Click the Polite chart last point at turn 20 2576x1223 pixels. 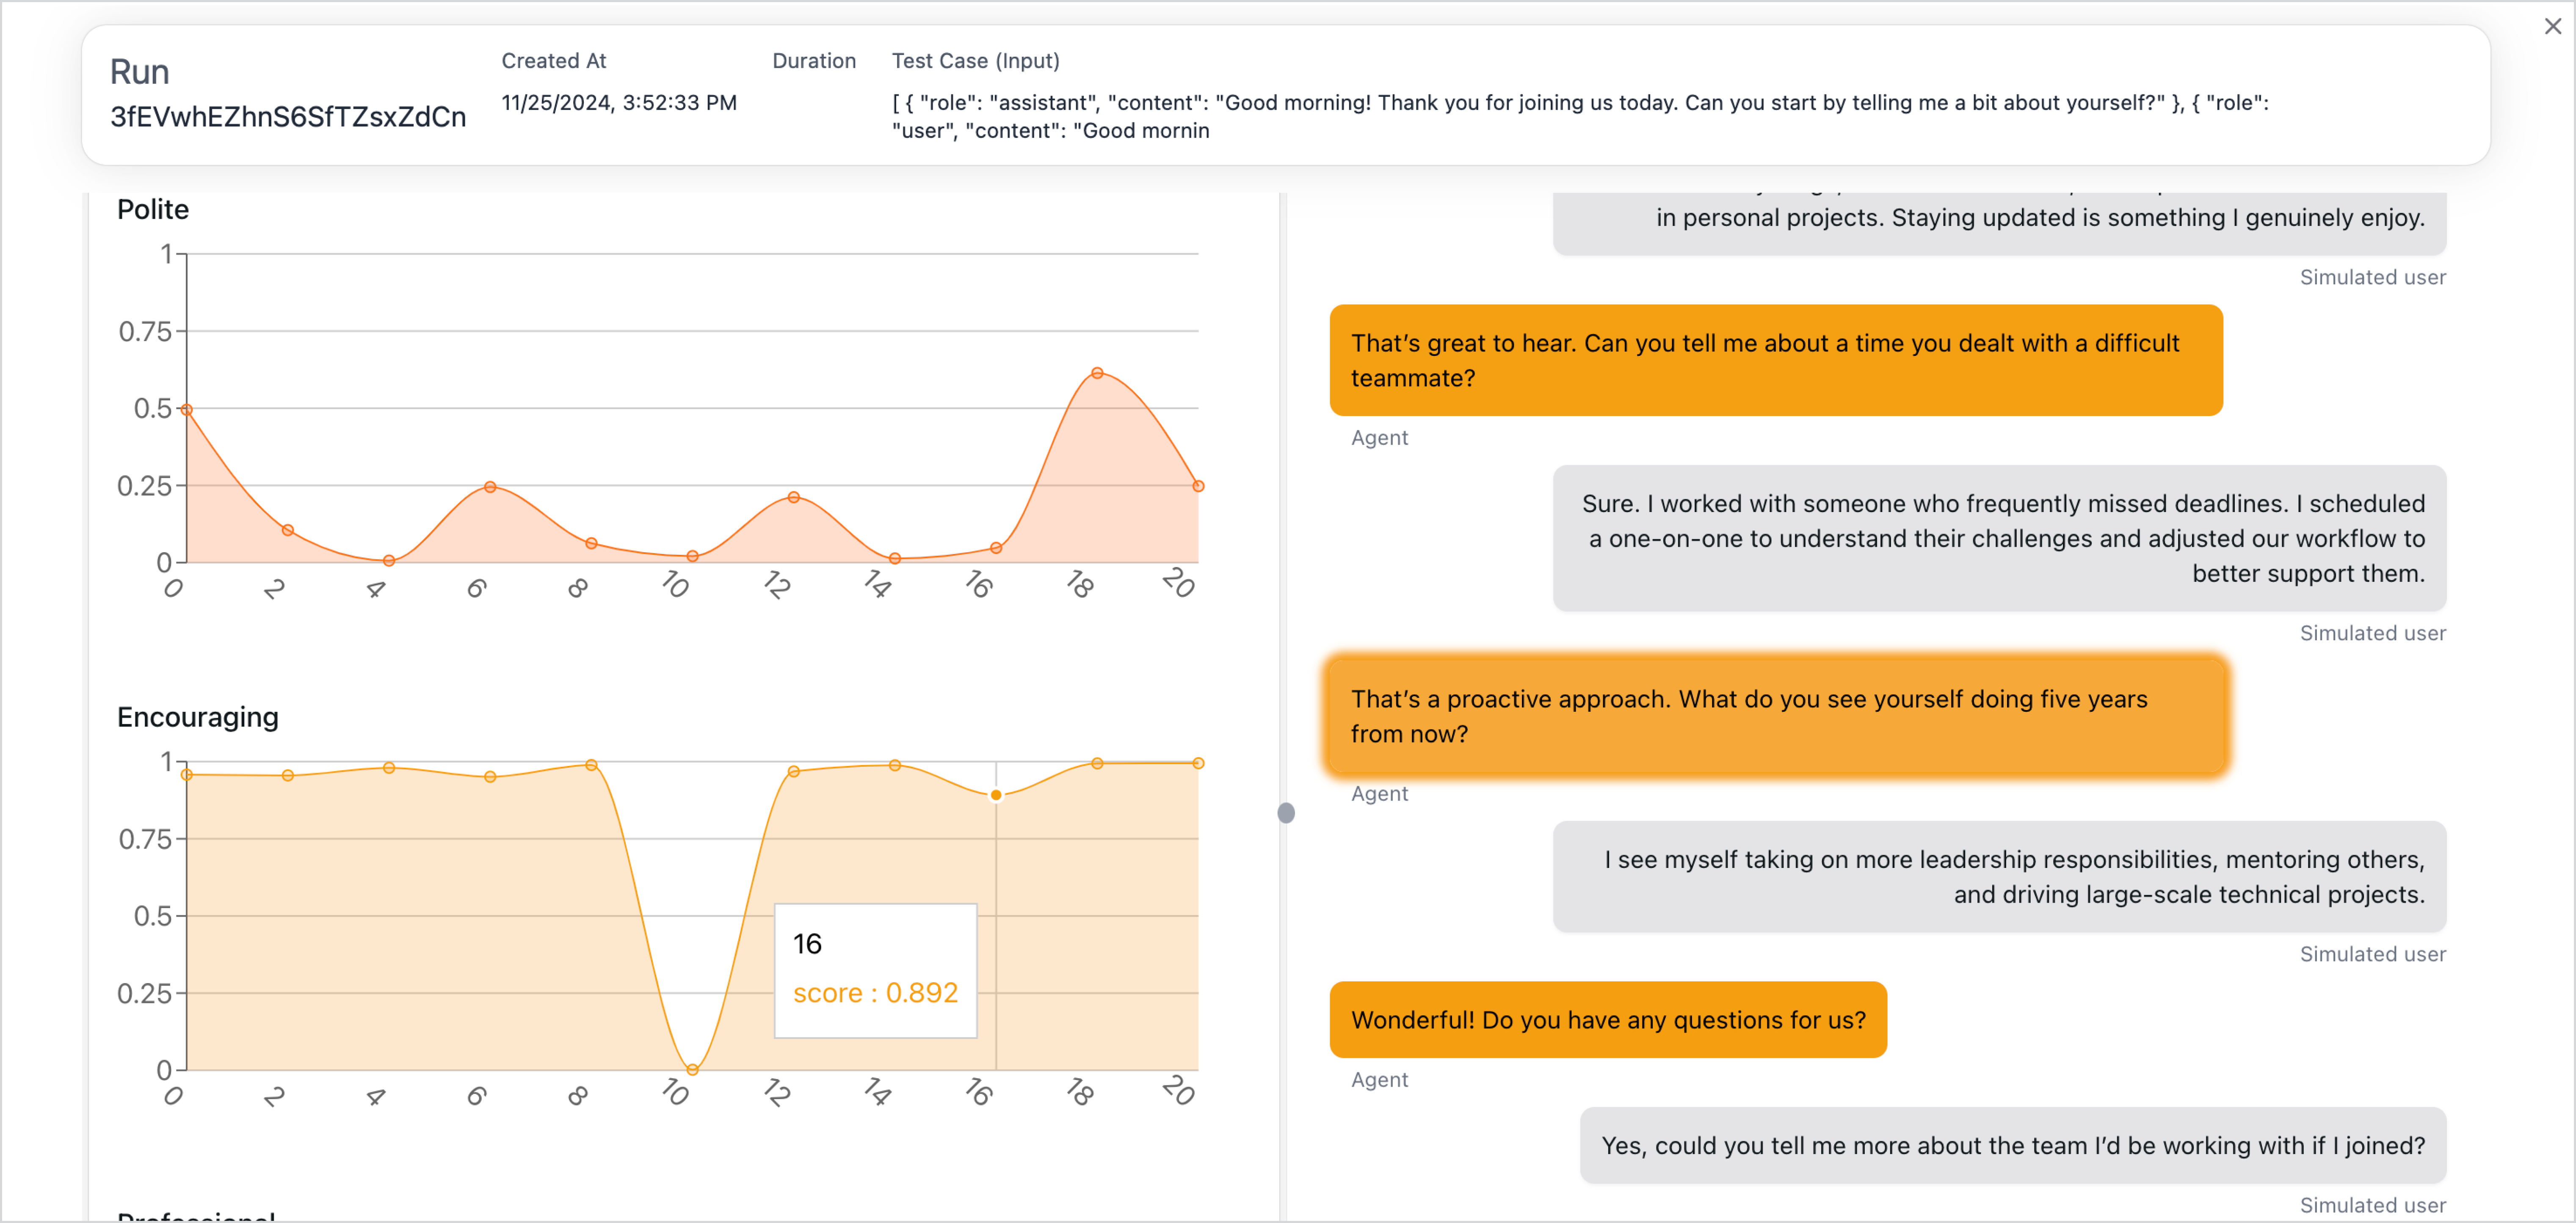1198,486
